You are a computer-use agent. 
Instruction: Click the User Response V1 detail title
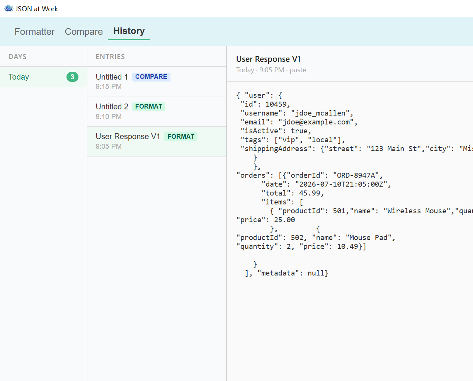269,59
